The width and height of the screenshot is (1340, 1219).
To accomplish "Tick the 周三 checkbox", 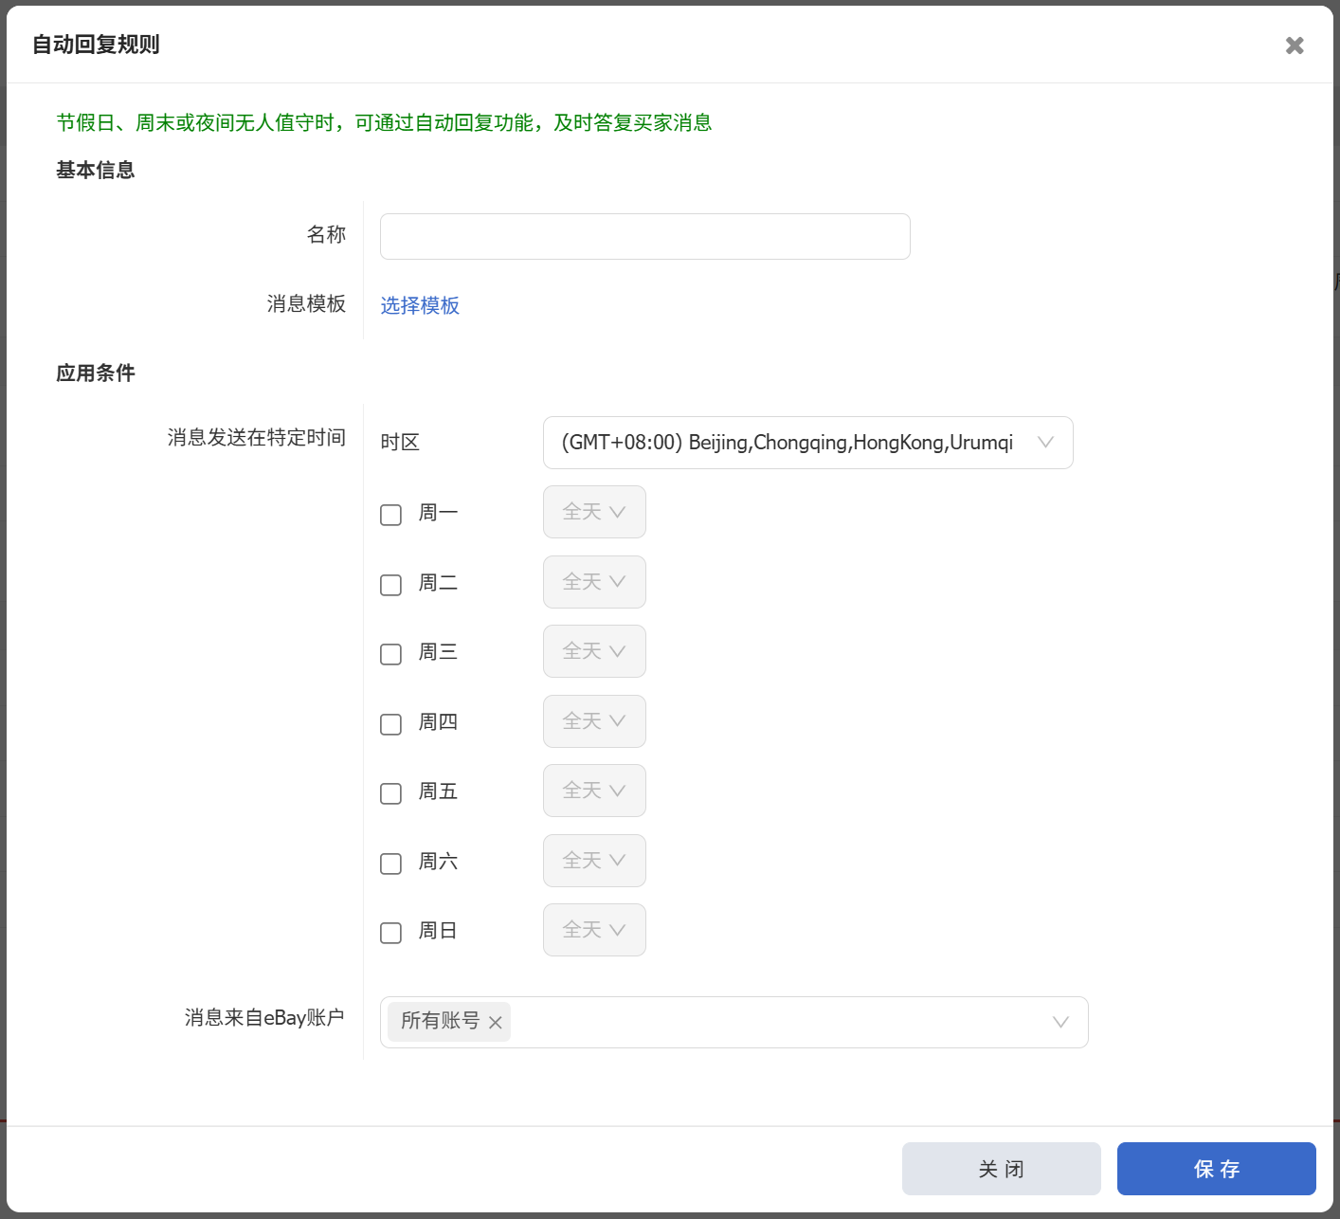I will (x=390, y=654).
